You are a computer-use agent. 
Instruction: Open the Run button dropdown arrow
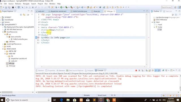click(64, 7)
